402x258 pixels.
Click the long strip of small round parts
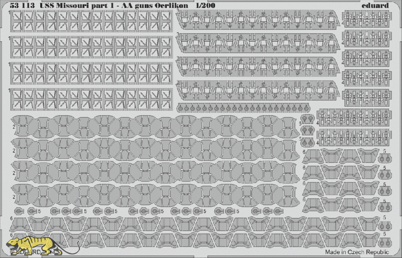[x=243, y=108]
